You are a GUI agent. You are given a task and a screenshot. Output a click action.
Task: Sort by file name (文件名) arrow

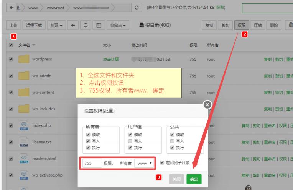pyautogui.click(x=34, y=45)
